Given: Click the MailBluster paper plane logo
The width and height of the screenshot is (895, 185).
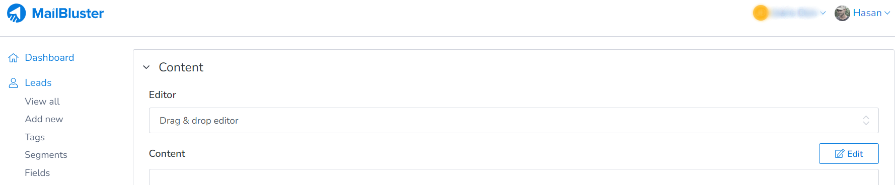Looking at the screenshot, I should point(16,13).
